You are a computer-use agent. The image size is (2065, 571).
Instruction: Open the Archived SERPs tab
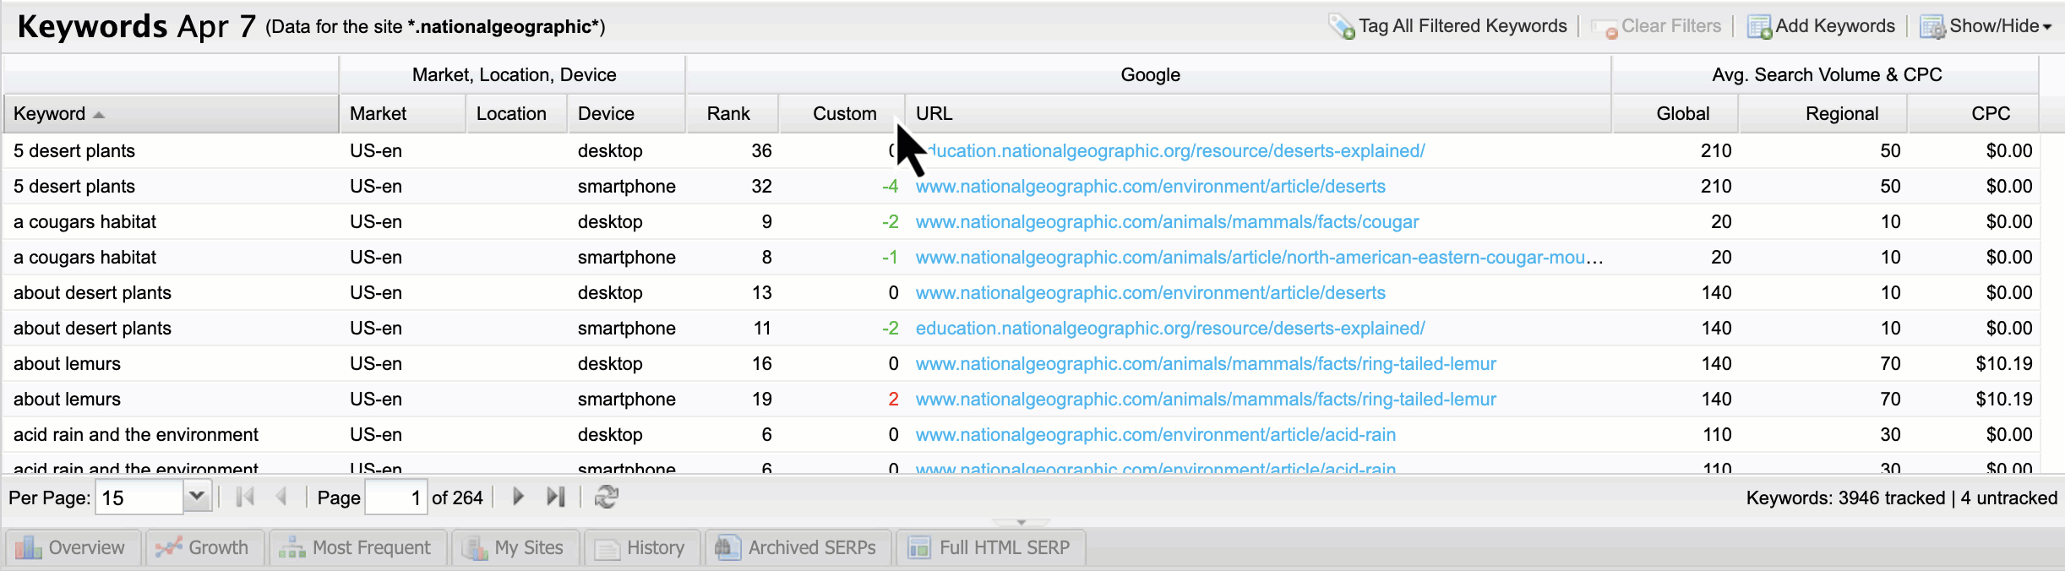(x=798, y=547)
